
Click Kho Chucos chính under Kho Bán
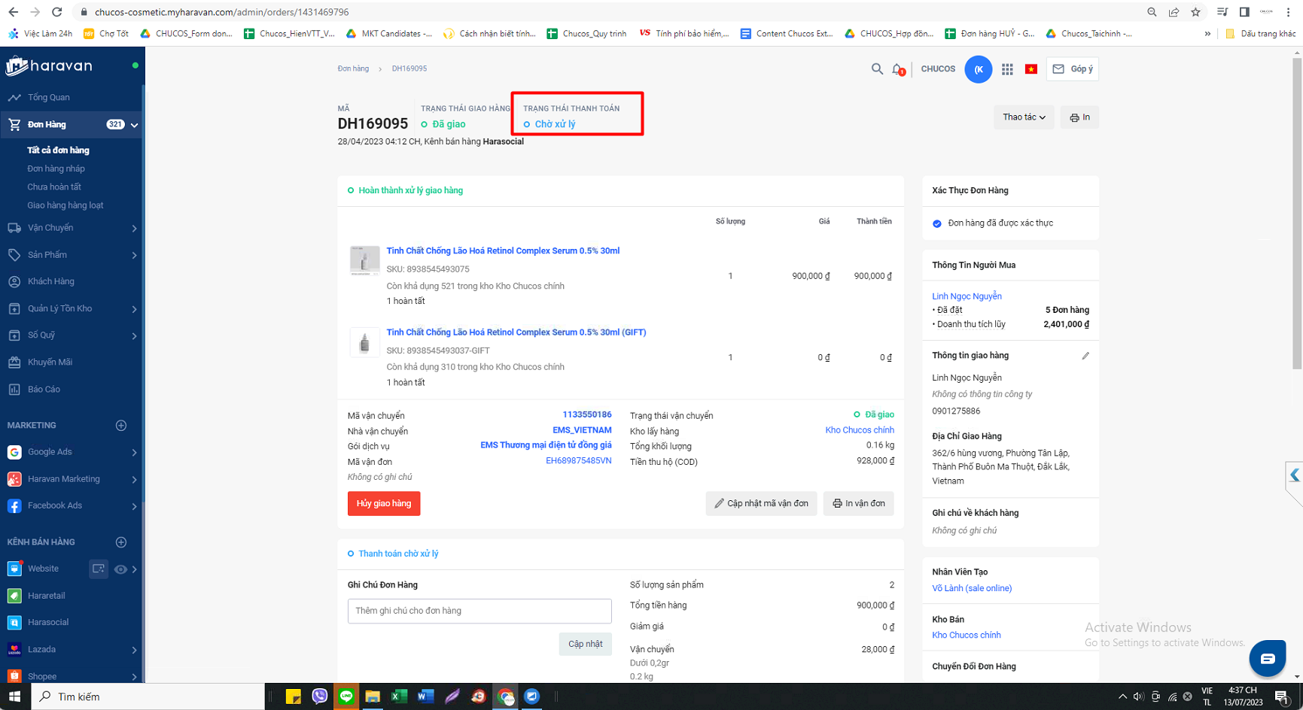pyautogui.click(x=967, y=636)
